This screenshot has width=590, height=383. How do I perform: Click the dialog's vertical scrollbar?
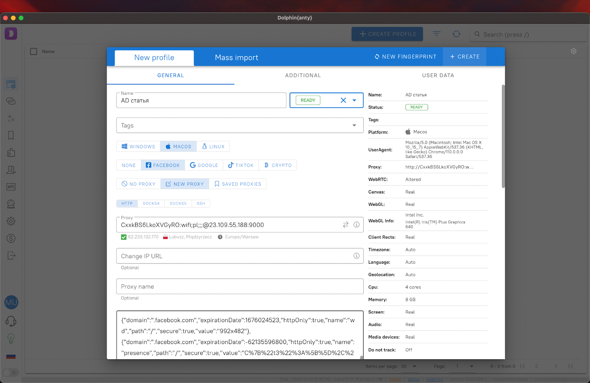(x=503, y=136)
